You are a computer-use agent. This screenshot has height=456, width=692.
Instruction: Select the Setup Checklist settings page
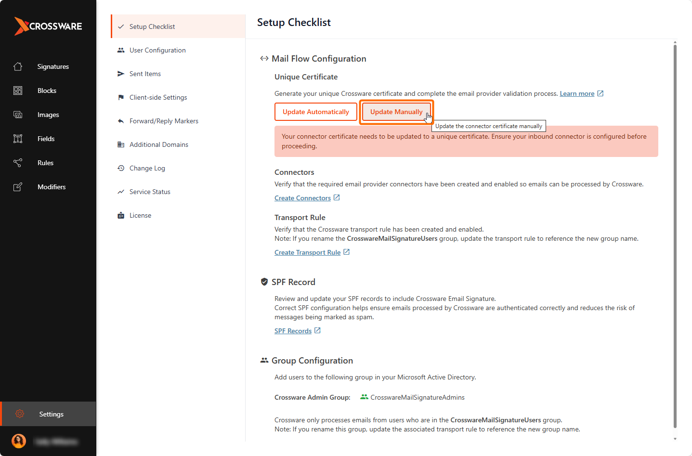pyautogui.click(x=178, y=26)
